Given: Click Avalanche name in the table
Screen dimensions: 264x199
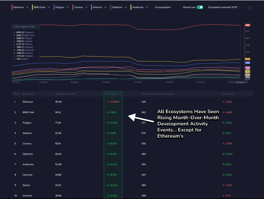Looking at the screenshot, I should coord(28,164).
